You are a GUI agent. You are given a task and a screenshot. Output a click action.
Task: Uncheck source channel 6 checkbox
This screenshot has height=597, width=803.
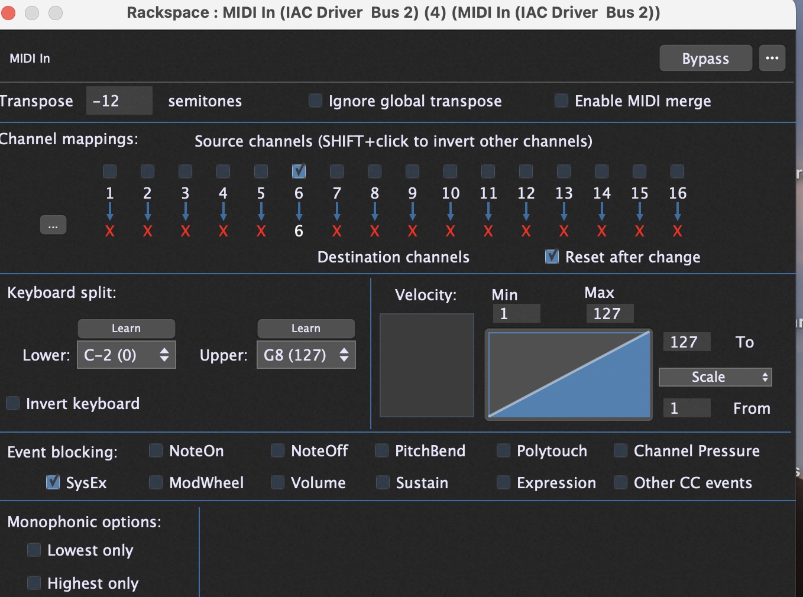tap(299, 171)
